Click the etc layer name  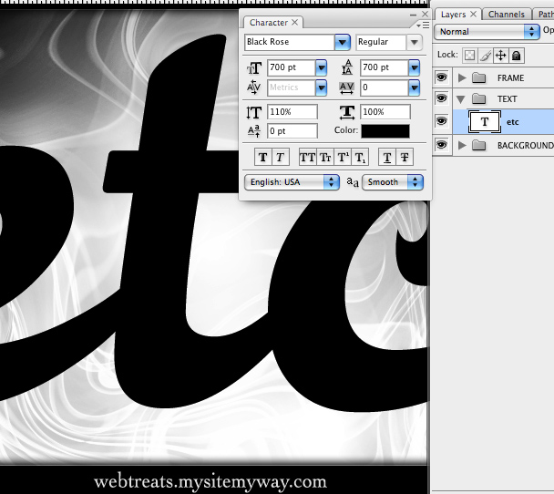[x=512, y=122]
